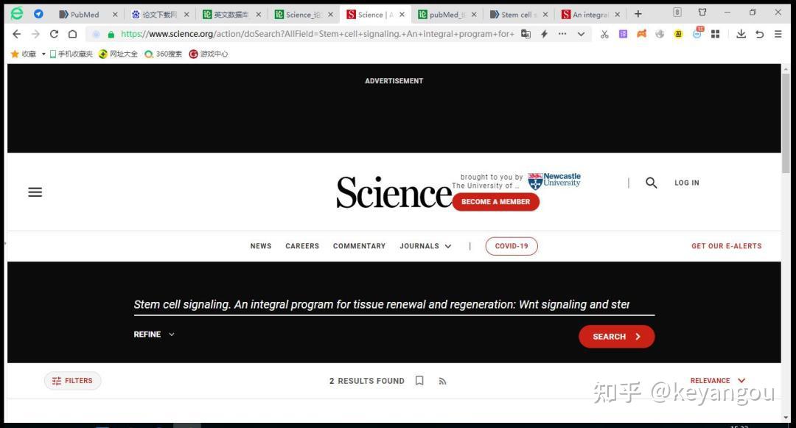Image resolution: width=796 pixels, height=428 pixels.
Task: Switch to the PubMed browser tab
Action: (86, 13)
